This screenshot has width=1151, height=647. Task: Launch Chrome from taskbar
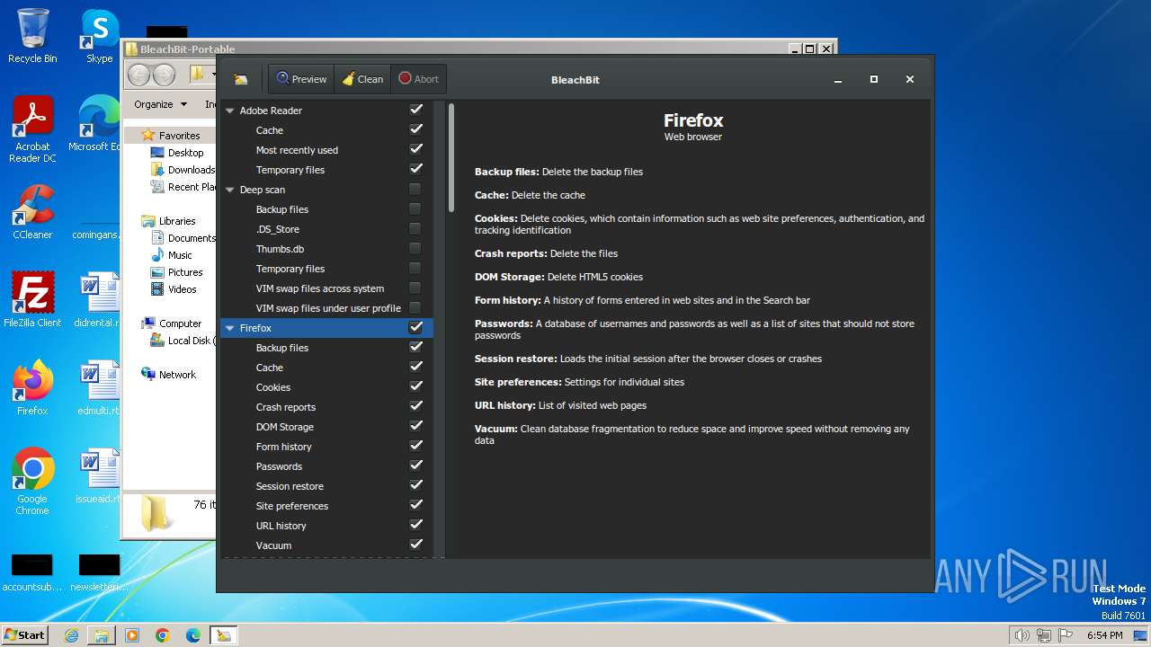coord(163,635)
